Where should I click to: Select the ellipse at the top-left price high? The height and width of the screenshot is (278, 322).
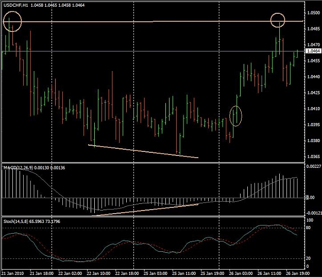click(12, 22)
